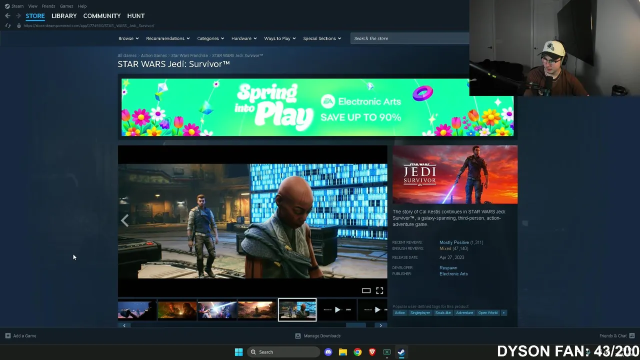
Task: Click the Add a Game plus icon
Action: 7,335
